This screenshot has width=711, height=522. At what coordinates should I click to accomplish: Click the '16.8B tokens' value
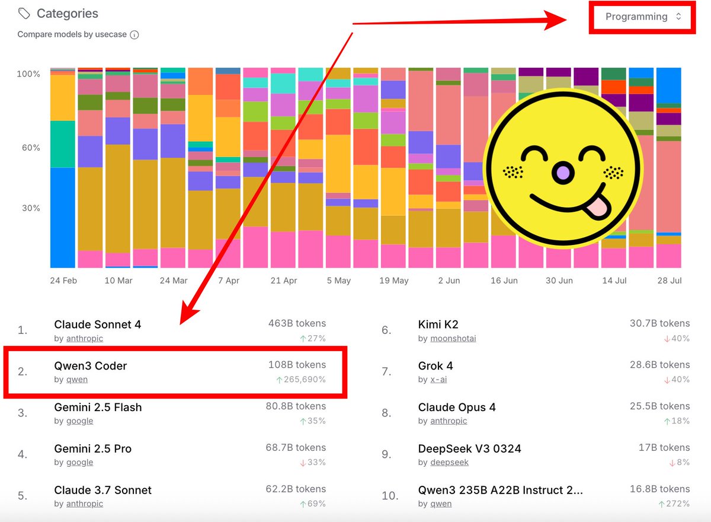pyautogui.click(x=659, y=490)
